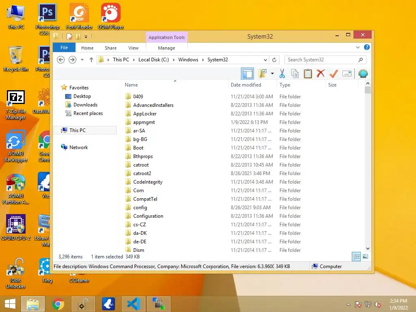This screenshot has height=312, width=416.
Task: Open the Customize Quick Access Toolbar dropdown
Action: pos(86,37)
